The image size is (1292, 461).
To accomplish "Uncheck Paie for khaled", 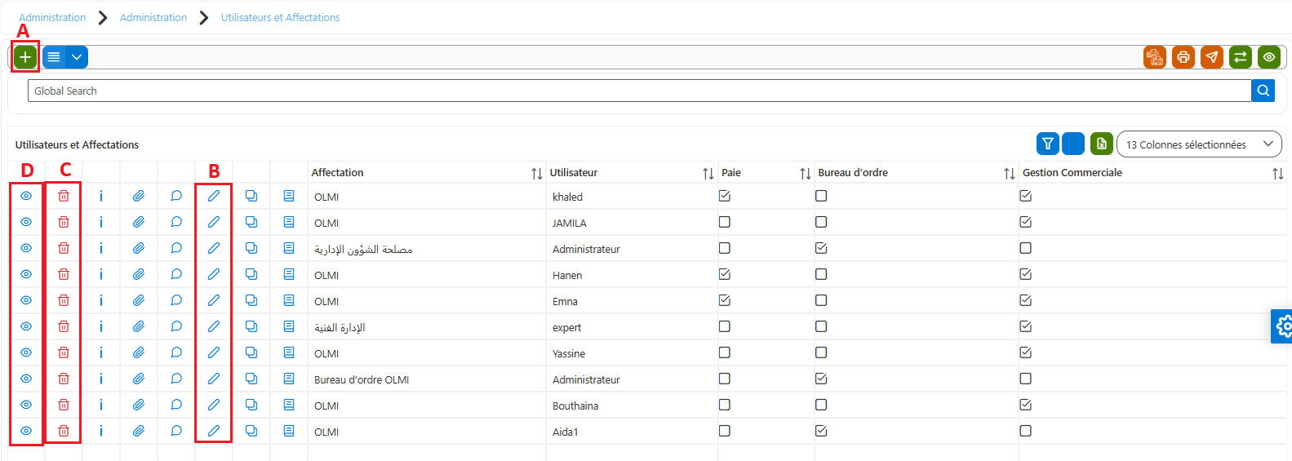I will tap(725, 196).
